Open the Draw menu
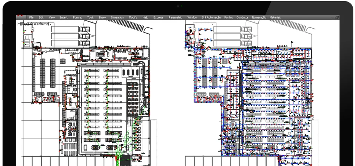 click(x=102, y=17)
